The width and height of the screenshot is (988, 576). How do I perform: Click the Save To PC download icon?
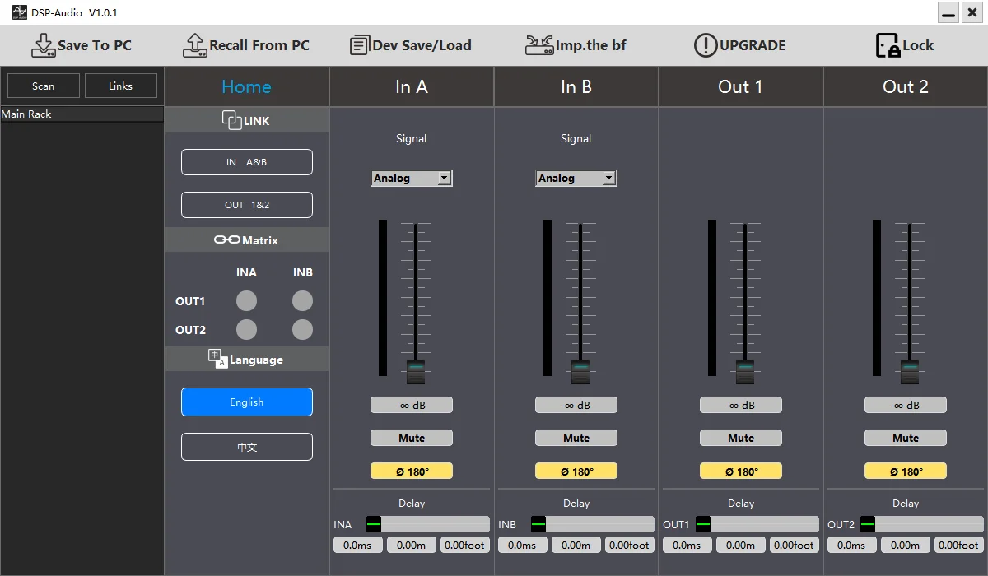pyautogui.click(x=43, y=45)
